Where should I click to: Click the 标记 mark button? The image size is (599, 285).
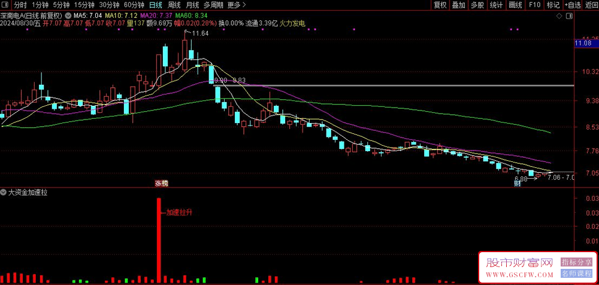tap(553, 5)
